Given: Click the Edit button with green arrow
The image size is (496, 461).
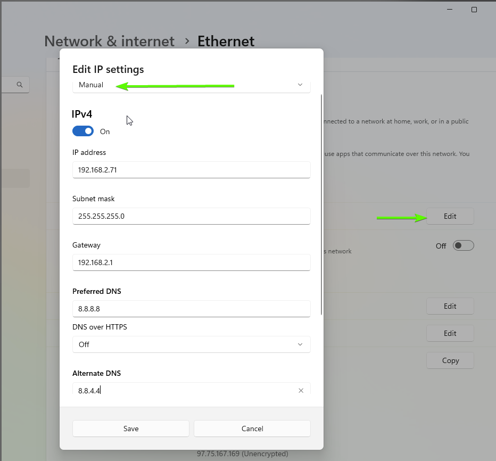Looking at the screenshot, I should pos(450,216).
